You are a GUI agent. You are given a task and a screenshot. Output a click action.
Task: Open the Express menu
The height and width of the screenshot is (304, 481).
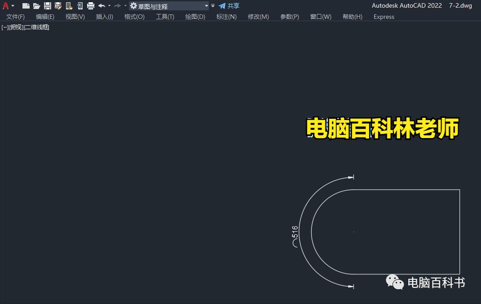click(x=384, y=17)
